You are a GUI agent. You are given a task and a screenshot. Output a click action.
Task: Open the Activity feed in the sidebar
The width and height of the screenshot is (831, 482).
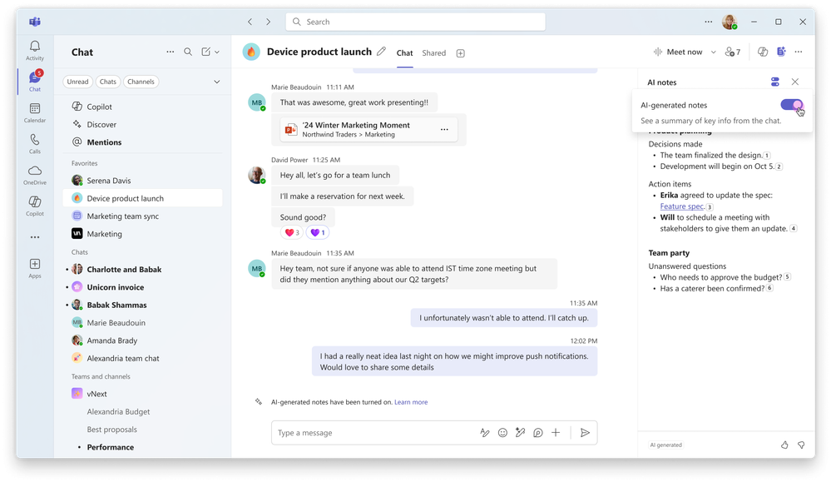point(34,51)
